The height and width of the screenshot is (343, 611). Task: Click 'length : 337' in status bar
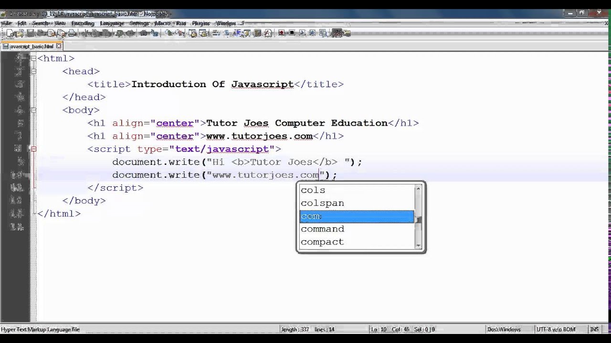point(295,329)
